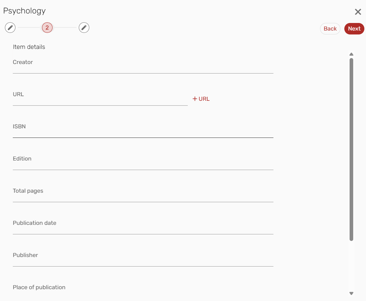Jump to third step pencil icon
The height and width of the screenshot is (301, 366).
[x=84, y=28]
